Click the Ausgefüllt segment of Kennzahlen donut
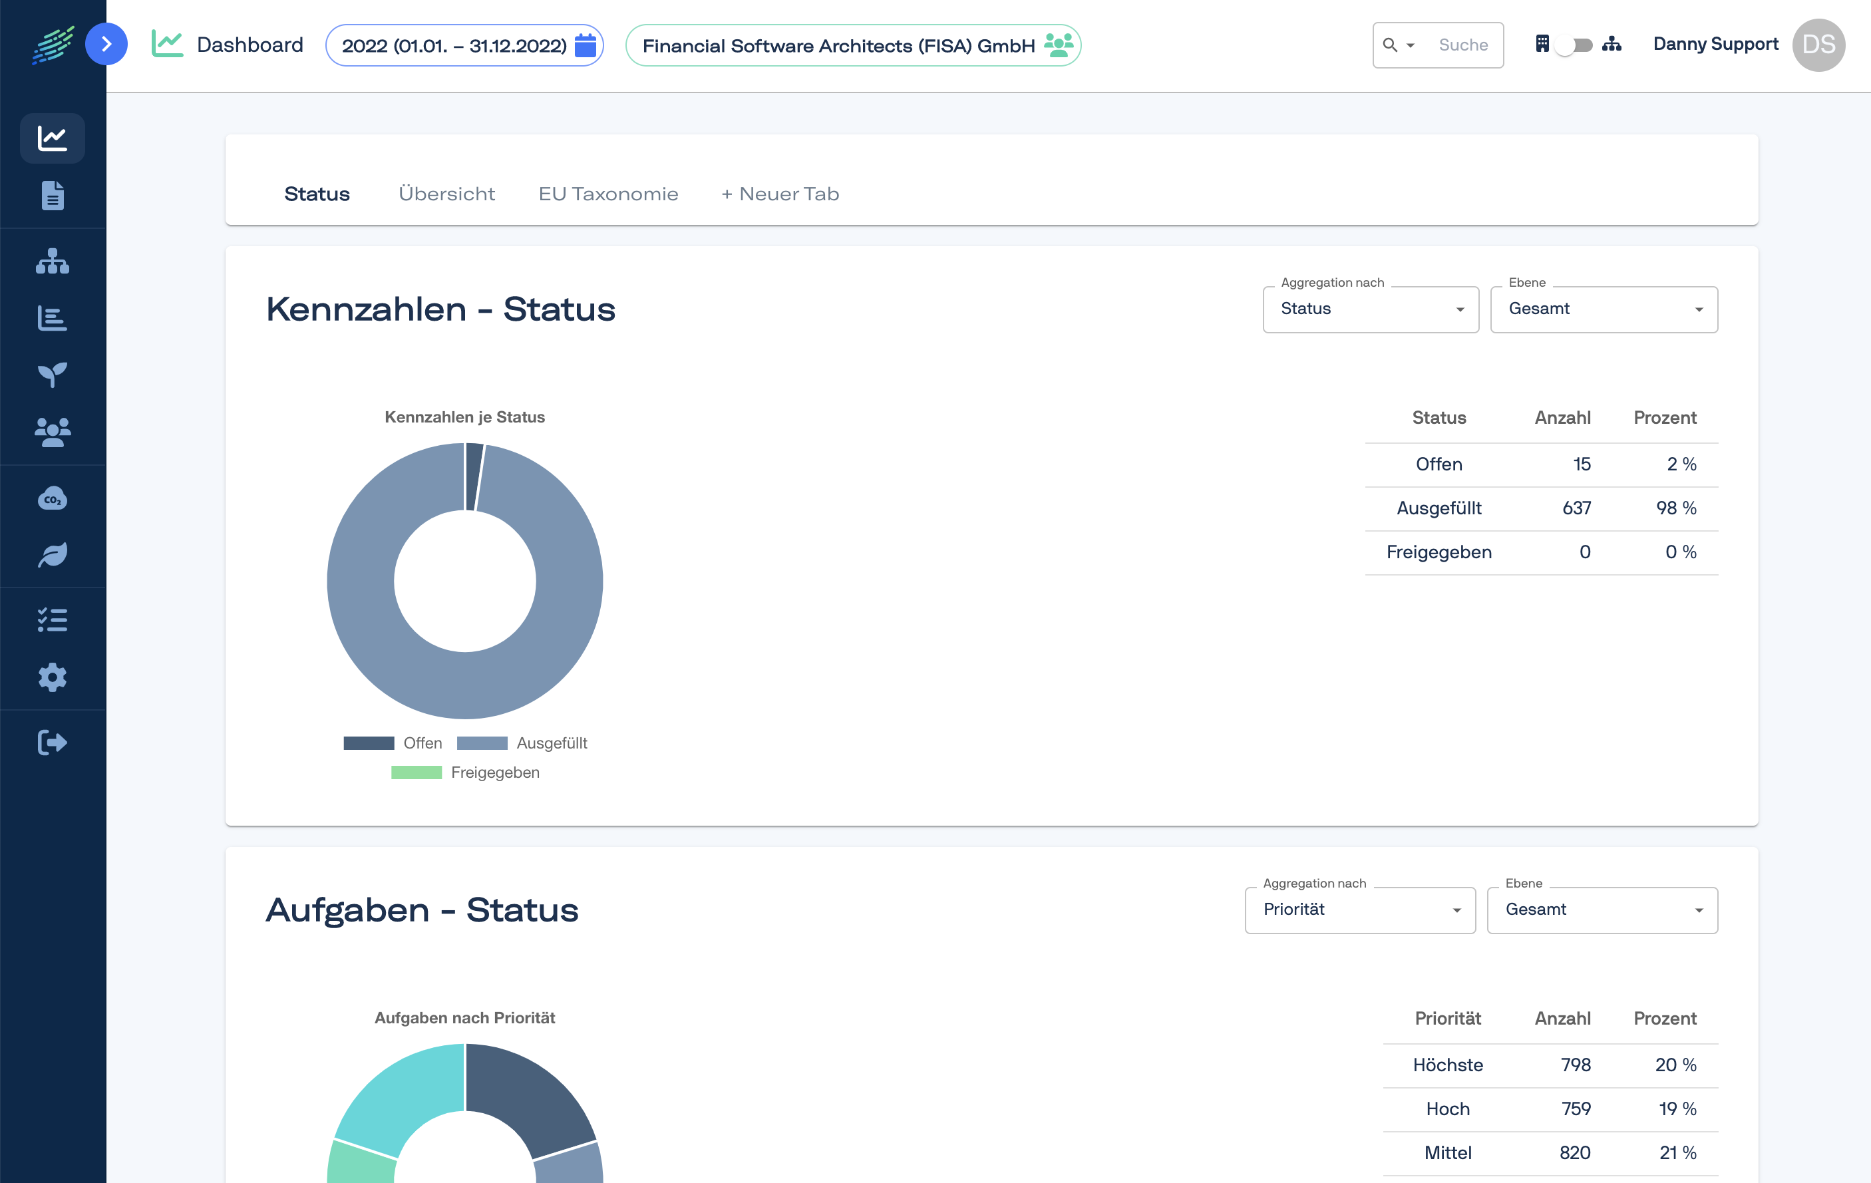This screenshot has width=1871, height=1183. 464,686
